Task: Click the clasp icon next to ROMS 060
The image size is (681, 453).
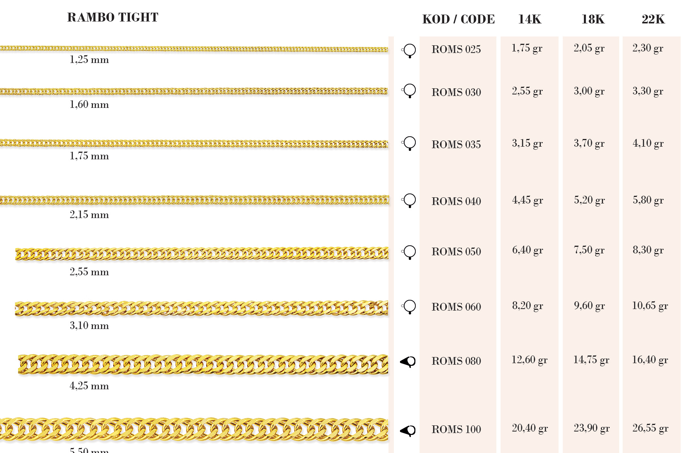Action: click(x=409, y=307)
